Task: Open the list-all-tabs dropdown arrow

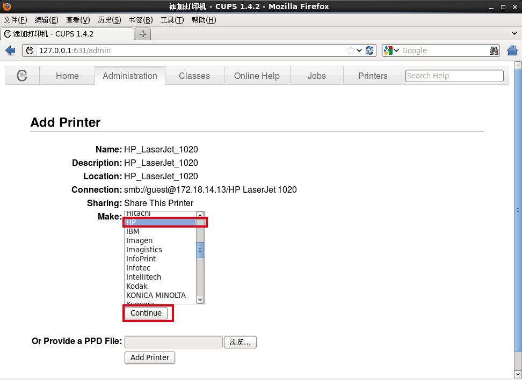Action: (x=514, y=33)
